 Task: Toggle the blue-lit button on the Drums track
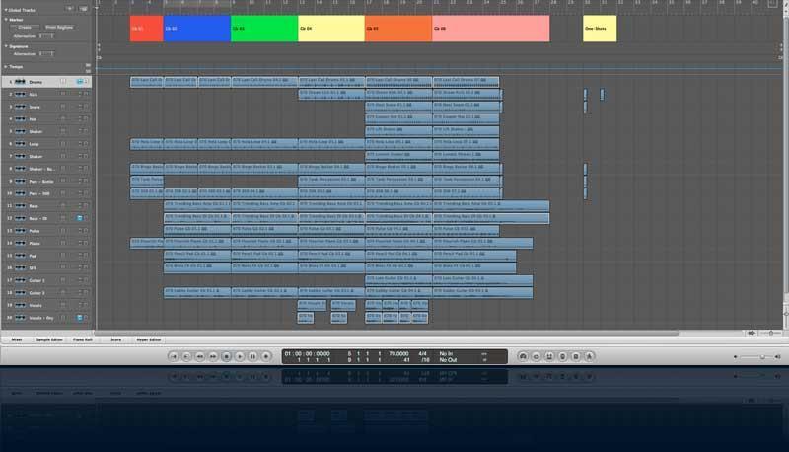coord(79,82)
